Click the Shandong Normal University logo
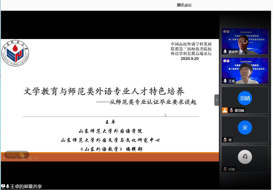Viewport: 273px width, 190px height. [15, 53]
